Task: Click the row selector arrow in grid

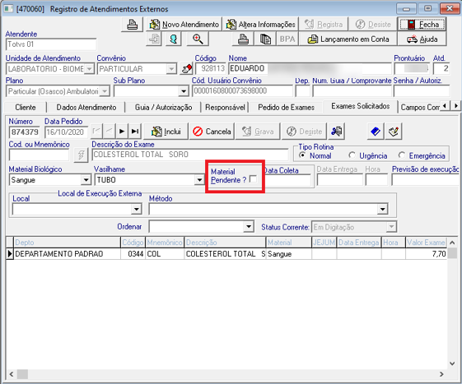Action: 10,254
